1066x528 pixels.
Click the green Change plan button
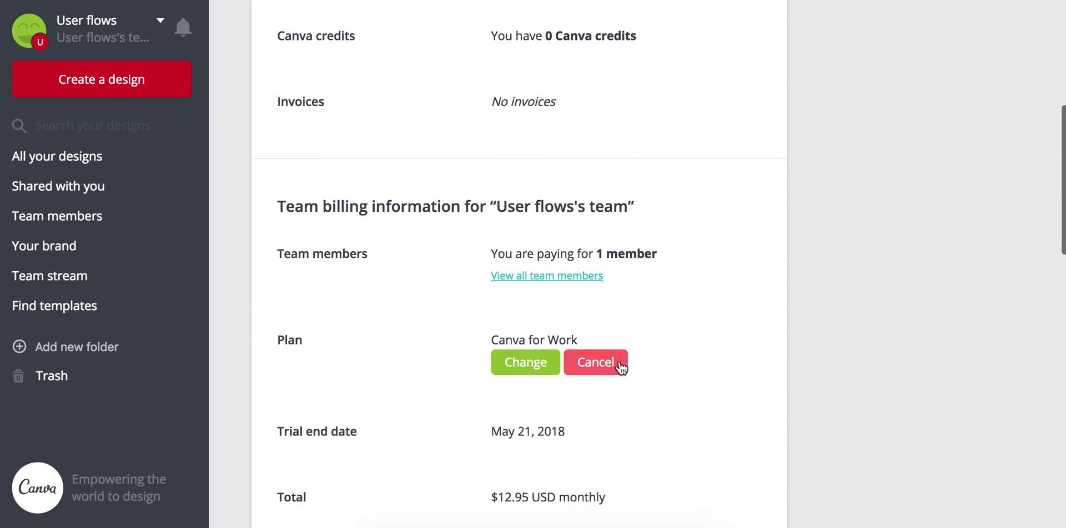525,362
